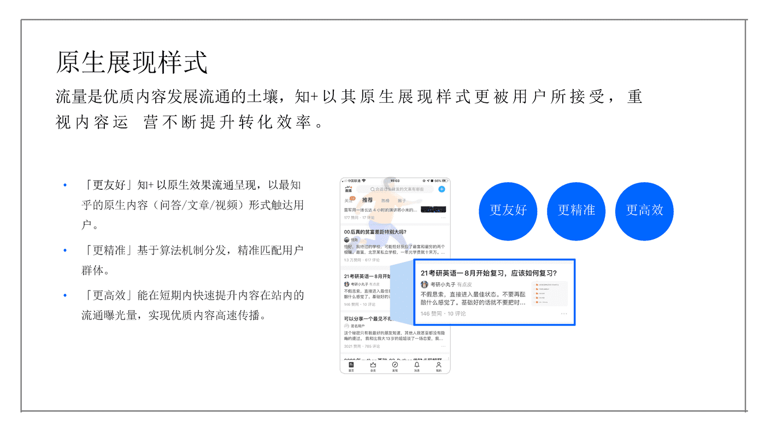Click the 更友好 blue circle
The width and height of the screenshot is (765, 431).
point(508,211)
